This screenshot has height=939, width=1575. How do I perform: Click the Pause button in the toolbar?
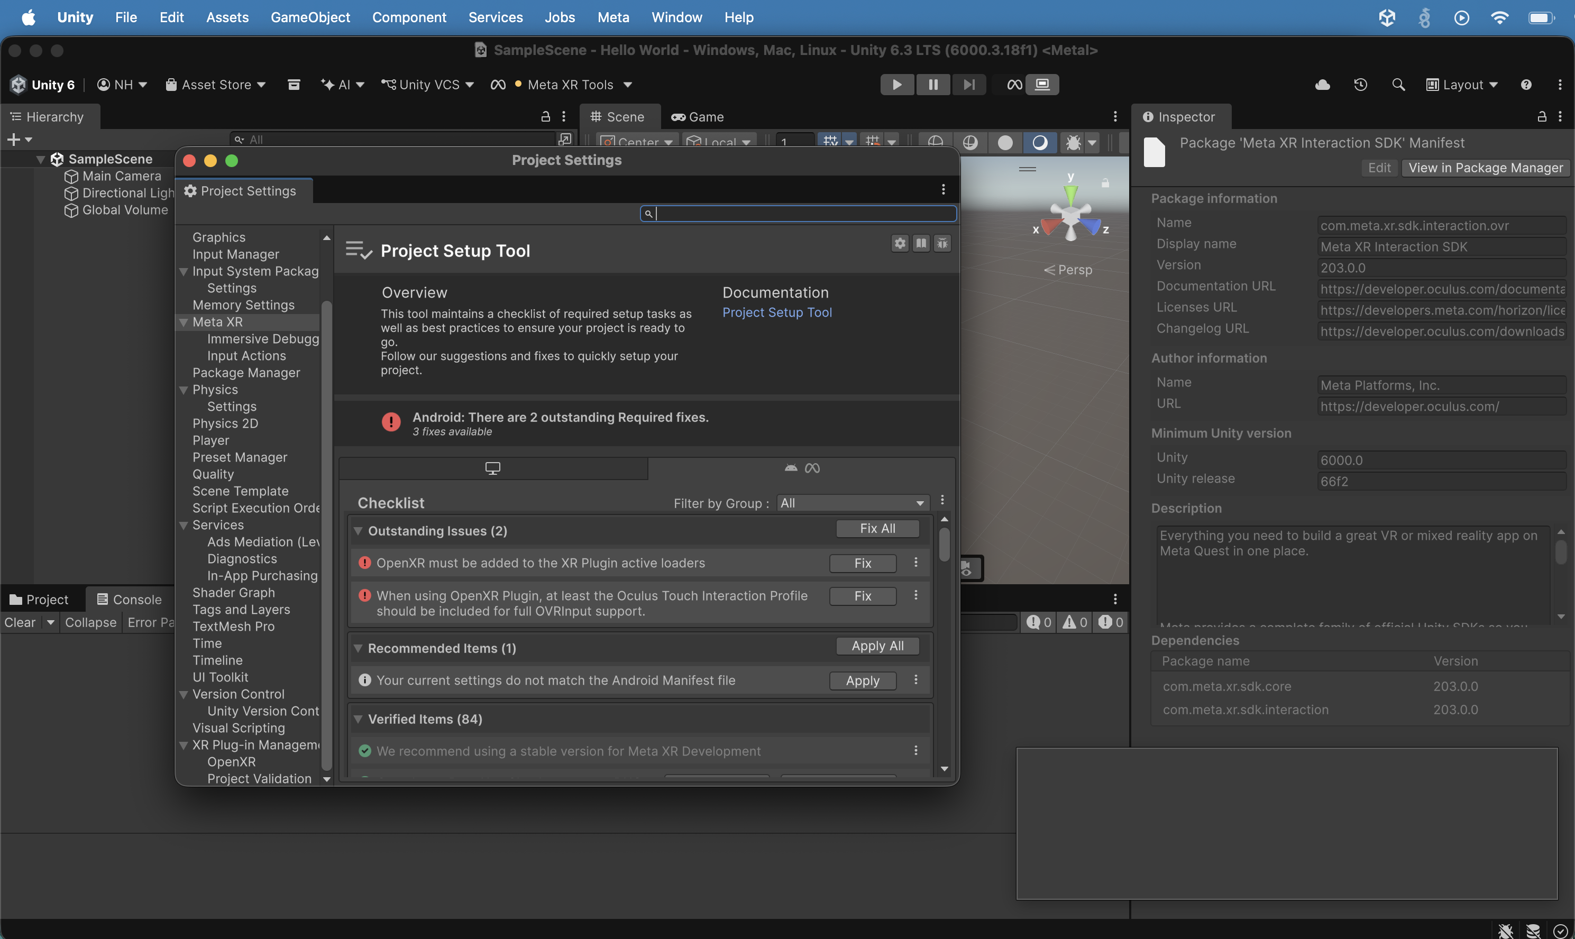point(933,84)
